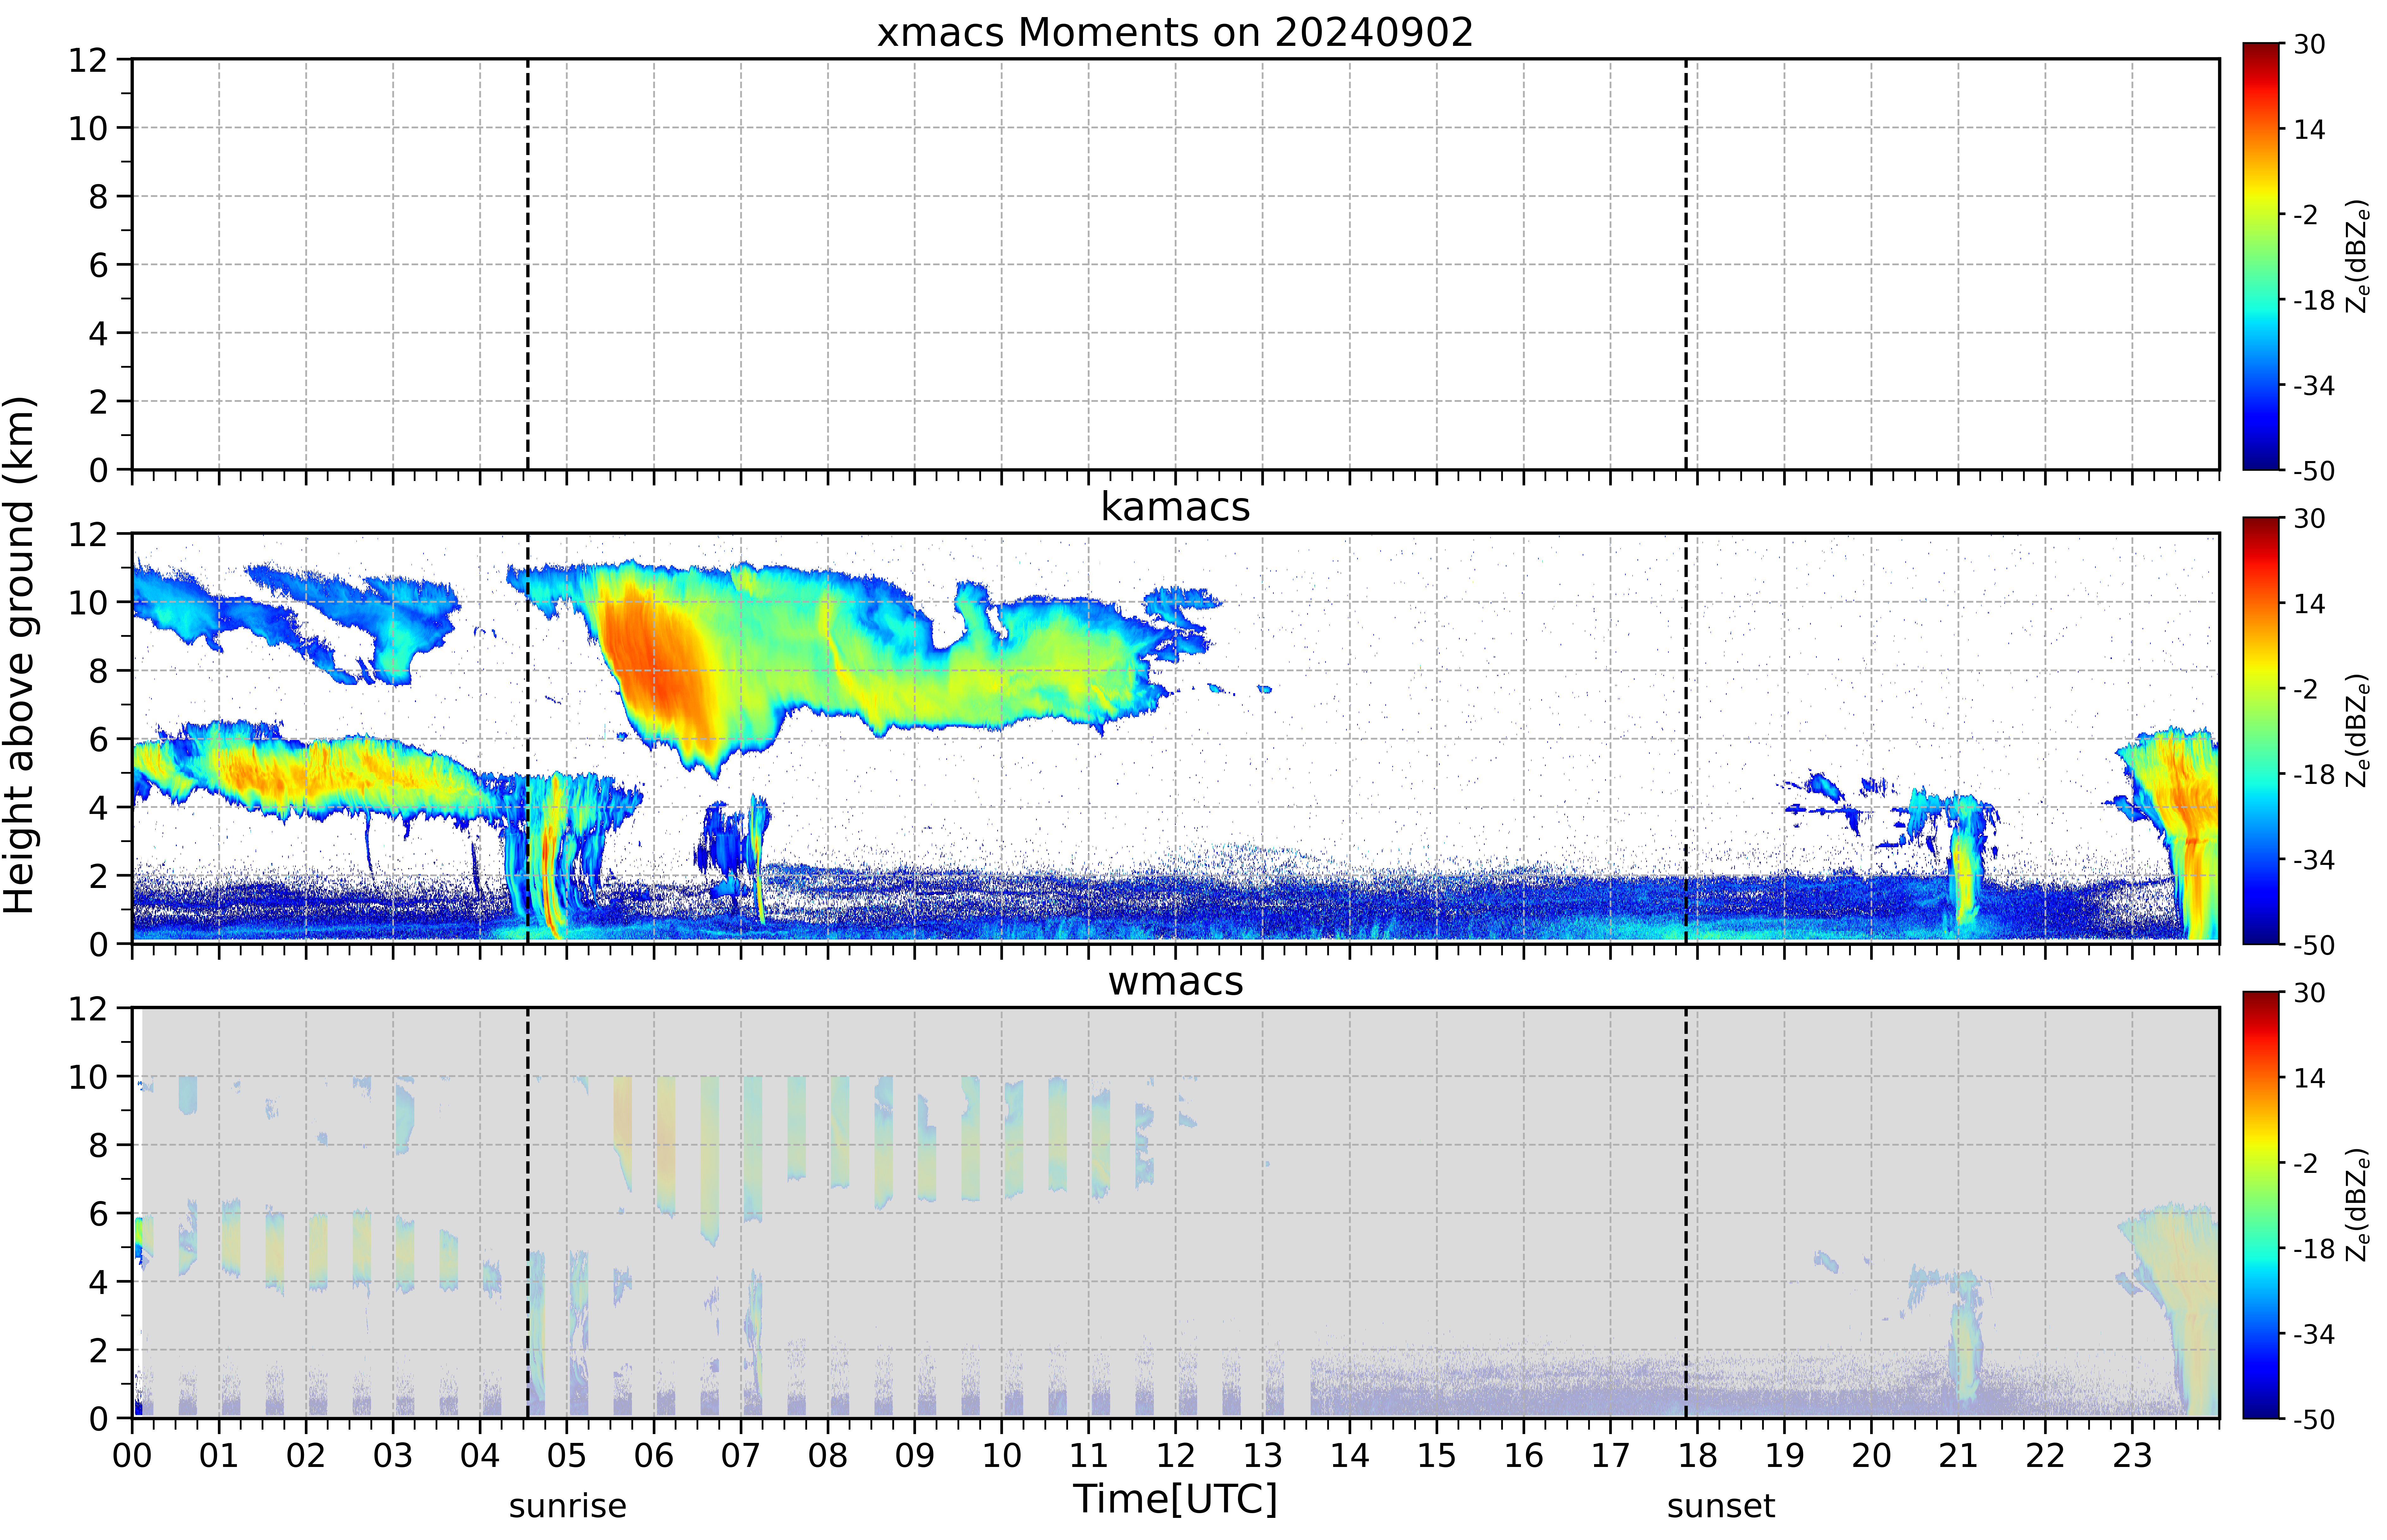The width and height of the screenshot is (2387, 1540).
Task: Click the sunrise label below the axis
Action: tap(567, 1506)
